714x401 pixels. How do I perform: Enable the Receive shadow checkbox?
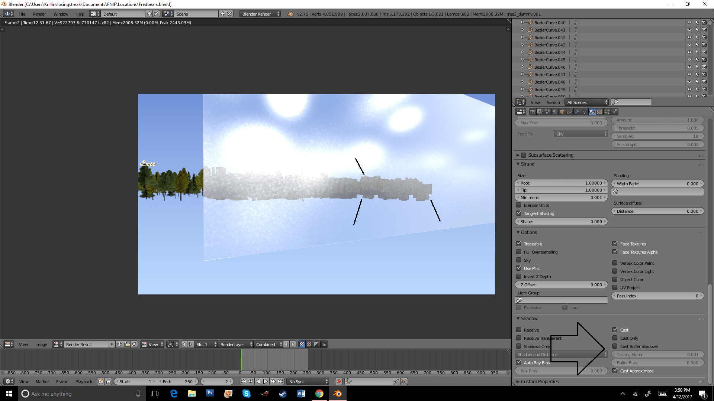pos(519,330)
